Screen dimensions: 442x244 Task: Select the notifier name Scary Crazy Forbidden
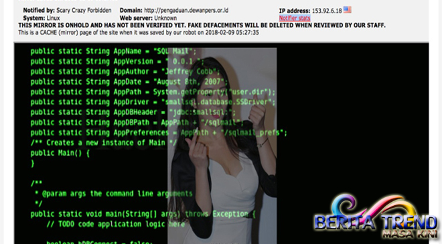[84, 11]
